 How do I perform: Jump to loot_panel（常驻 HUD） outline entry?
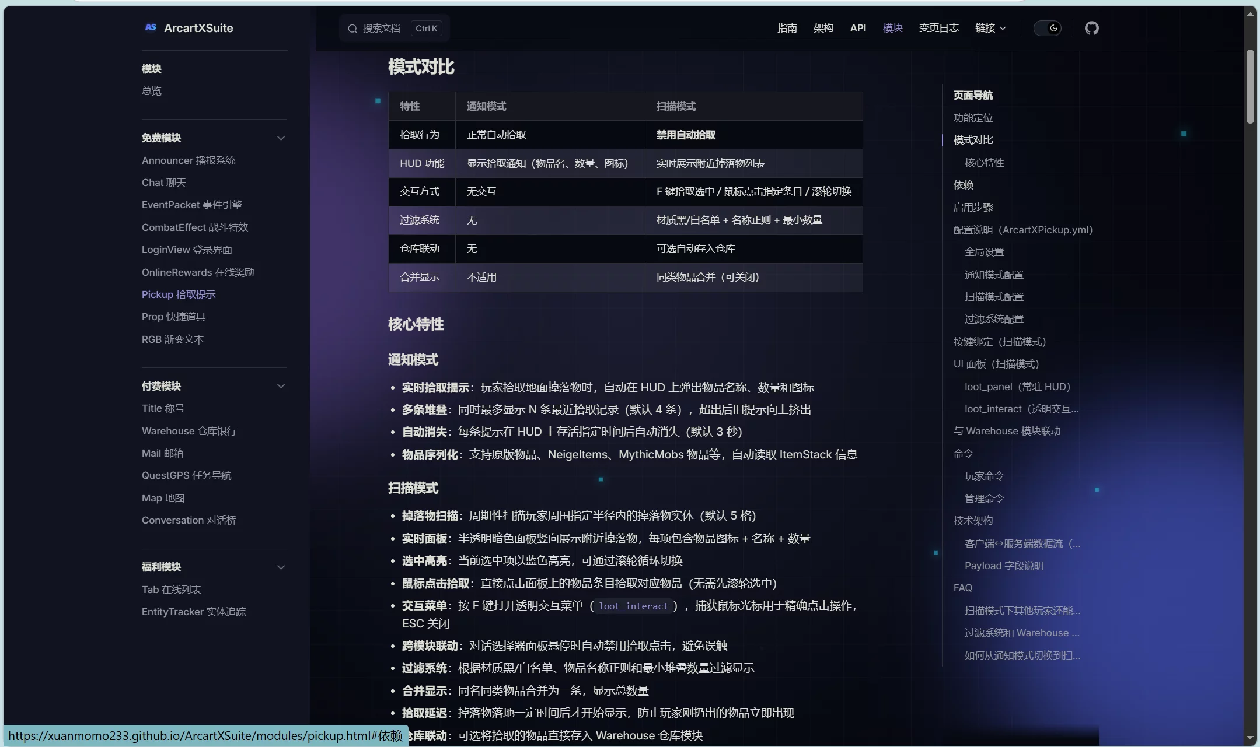(x=1017, y=387)
